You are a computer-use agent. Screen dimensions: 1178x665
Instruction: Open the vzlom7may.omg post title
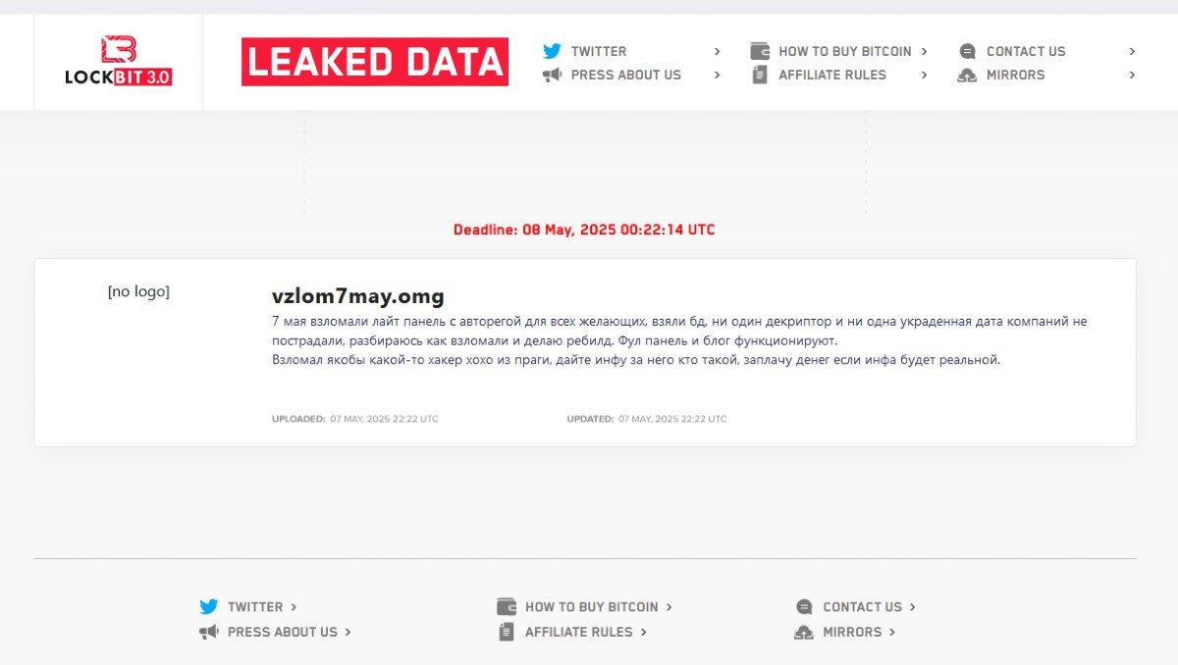tap(357, 296)
